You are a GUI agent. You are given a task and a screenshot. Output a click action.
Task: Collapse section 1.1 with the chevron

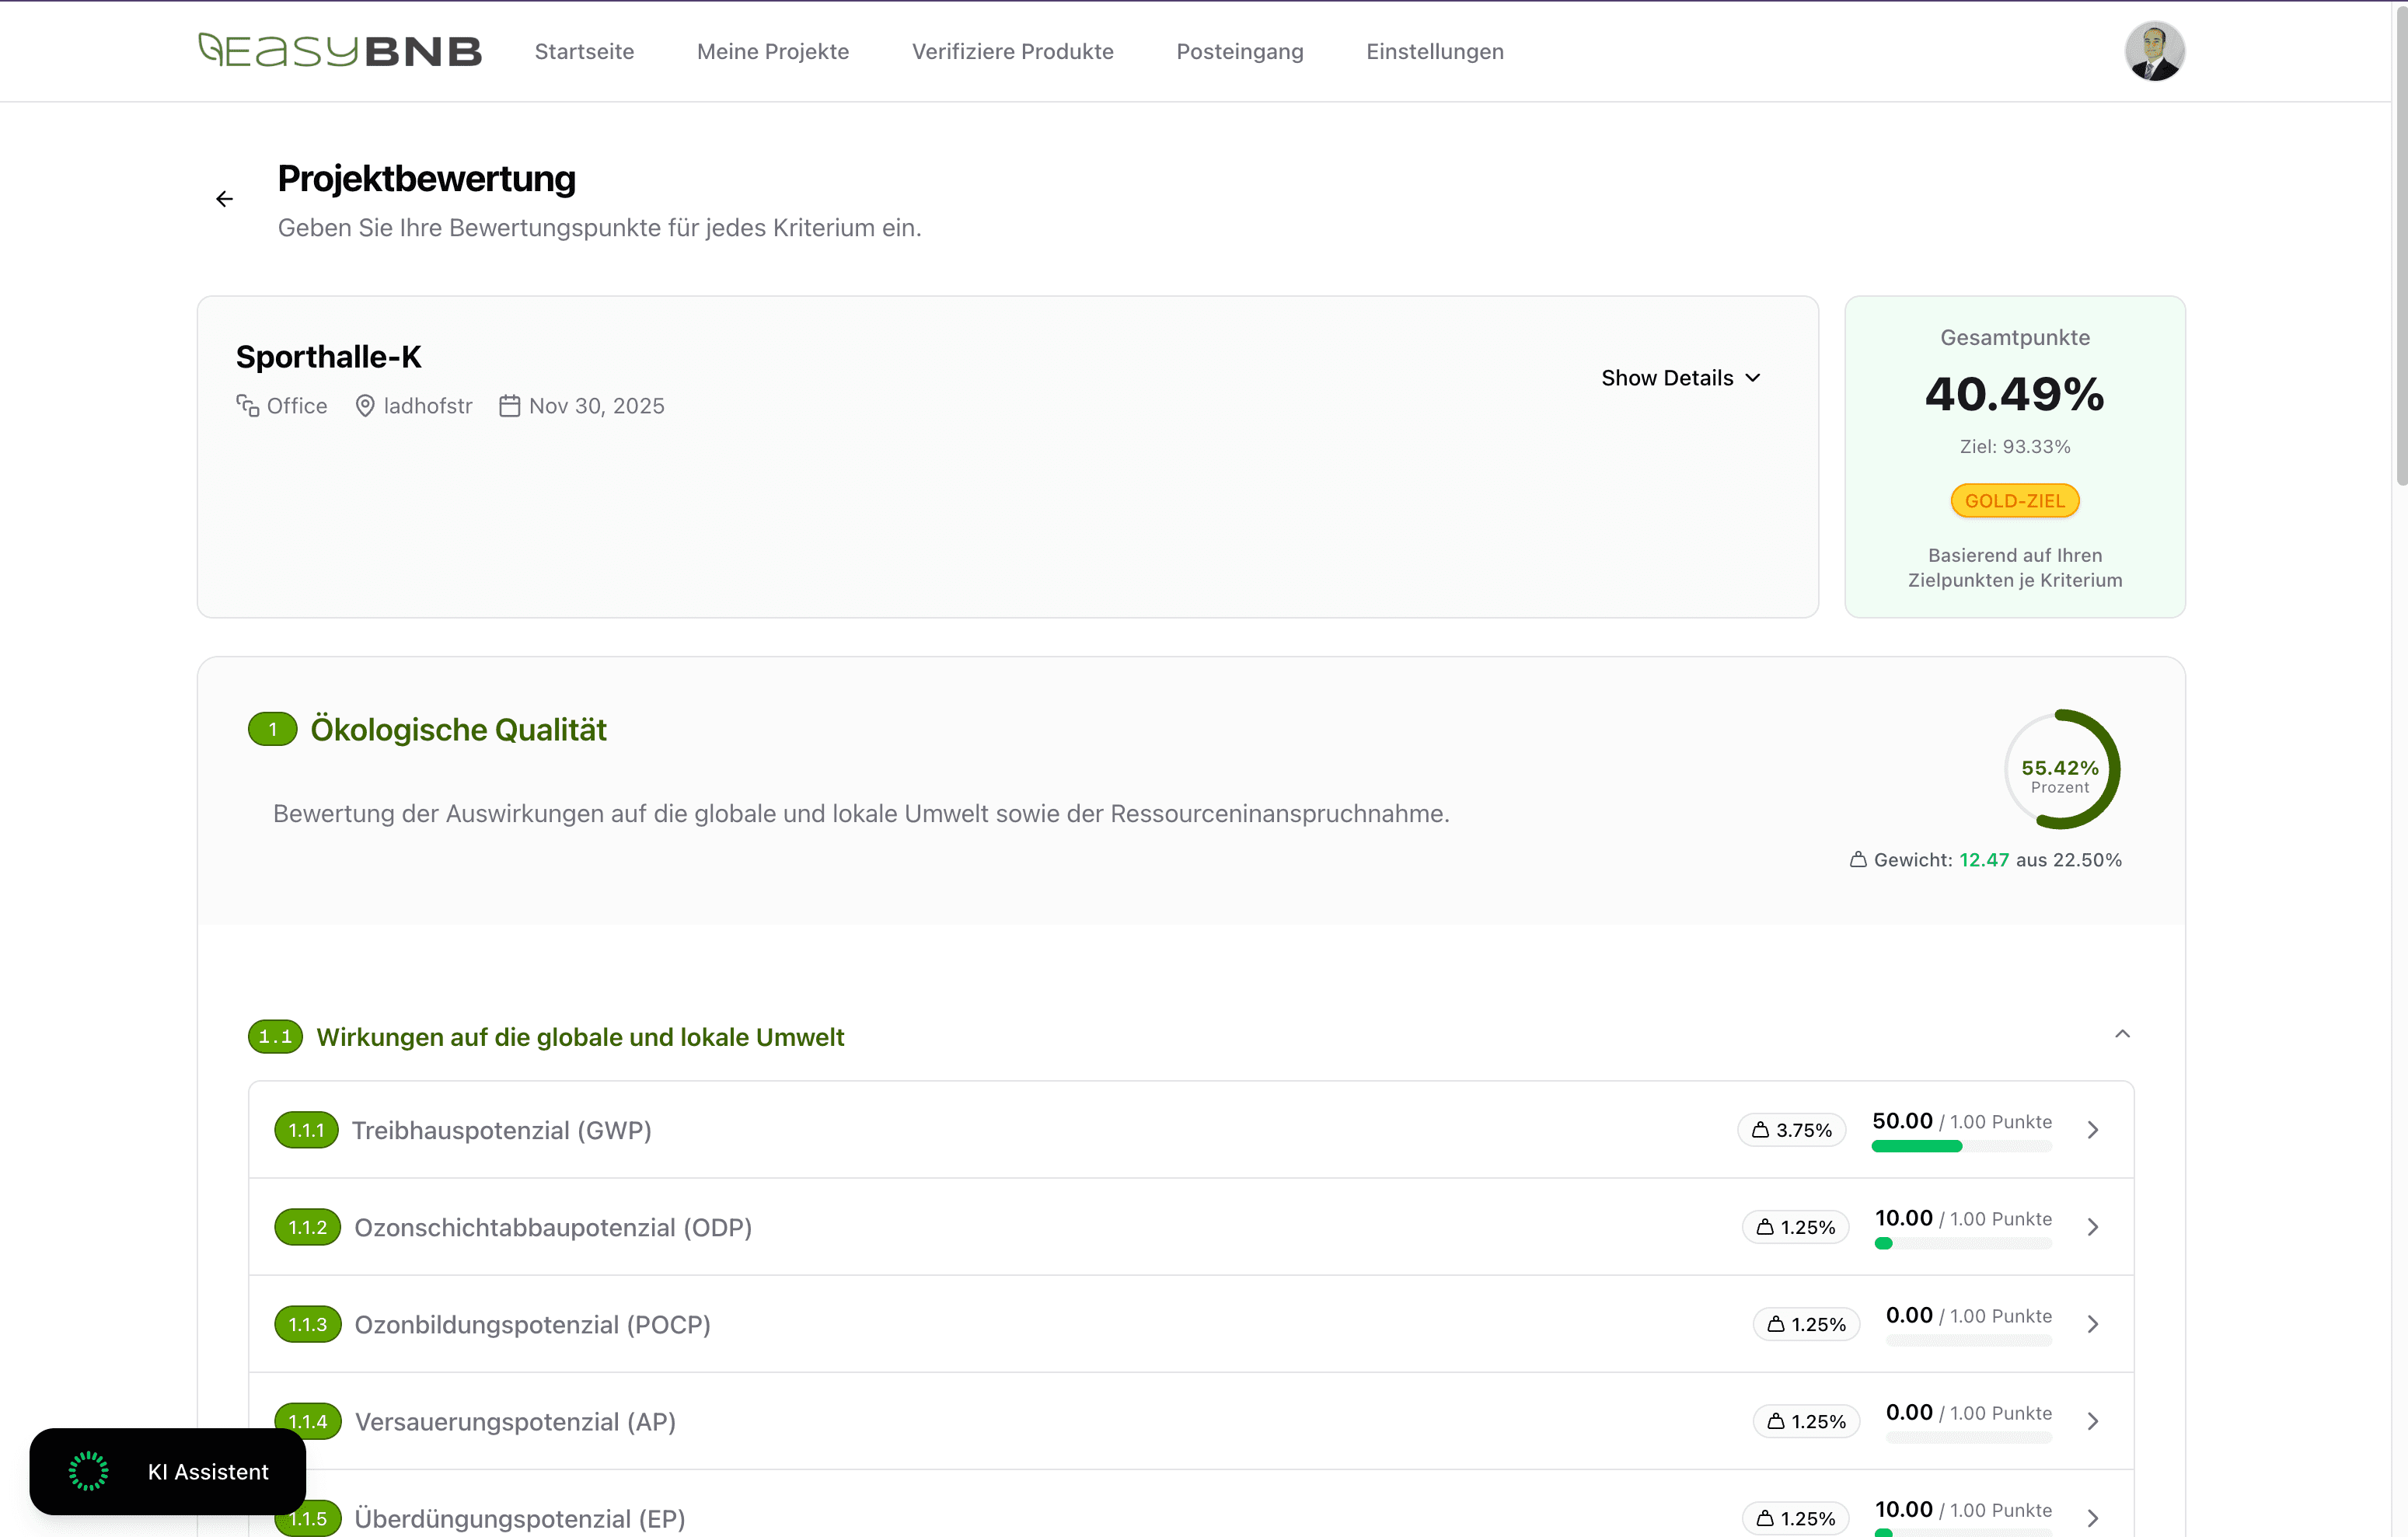tap(2122, 1034)
